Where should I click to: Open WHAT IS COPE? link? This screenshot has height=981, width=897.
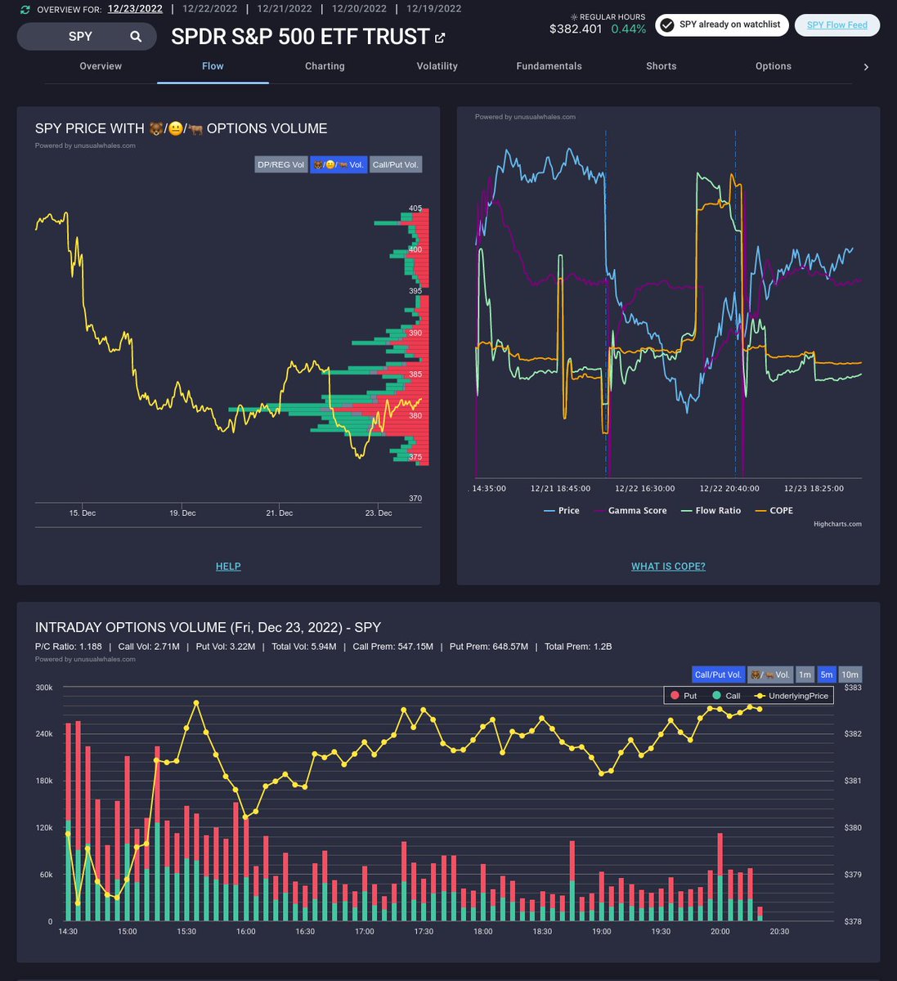(x=668, y=567)
